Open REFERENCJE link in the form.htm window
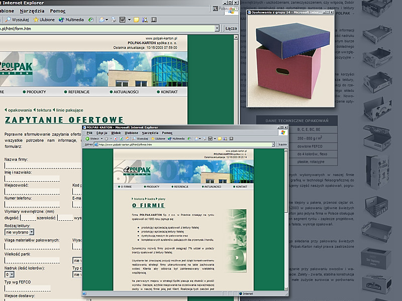Viewport: 402px width, 301px height. pyautogui.click(x=77, y=92)
